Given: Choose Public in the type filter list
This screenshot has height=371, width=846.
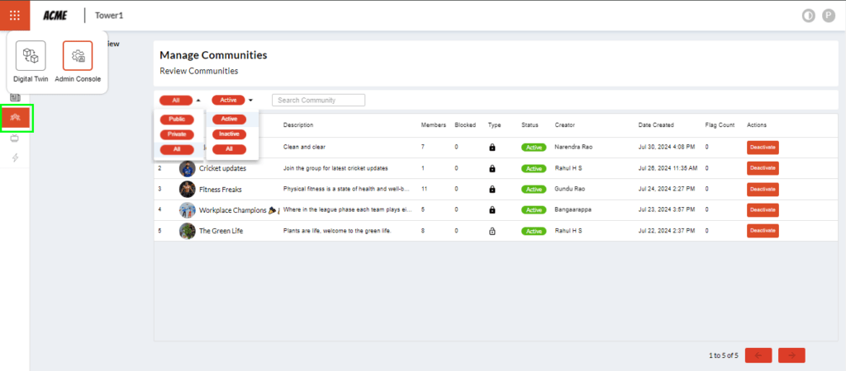Looking at the screenshot, I should (176, 120).
